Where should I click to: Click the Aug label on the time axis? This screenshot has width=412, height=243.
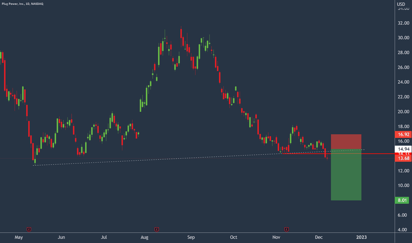pyautogui.click(x=145, y=238)
